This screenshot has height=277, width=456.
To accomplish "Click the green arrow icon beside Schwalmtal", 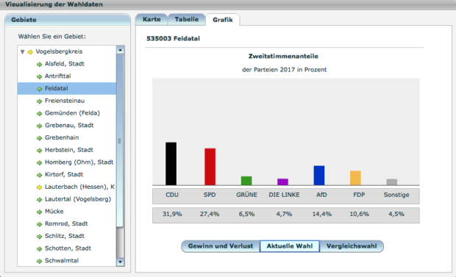I will click(39, 261).
